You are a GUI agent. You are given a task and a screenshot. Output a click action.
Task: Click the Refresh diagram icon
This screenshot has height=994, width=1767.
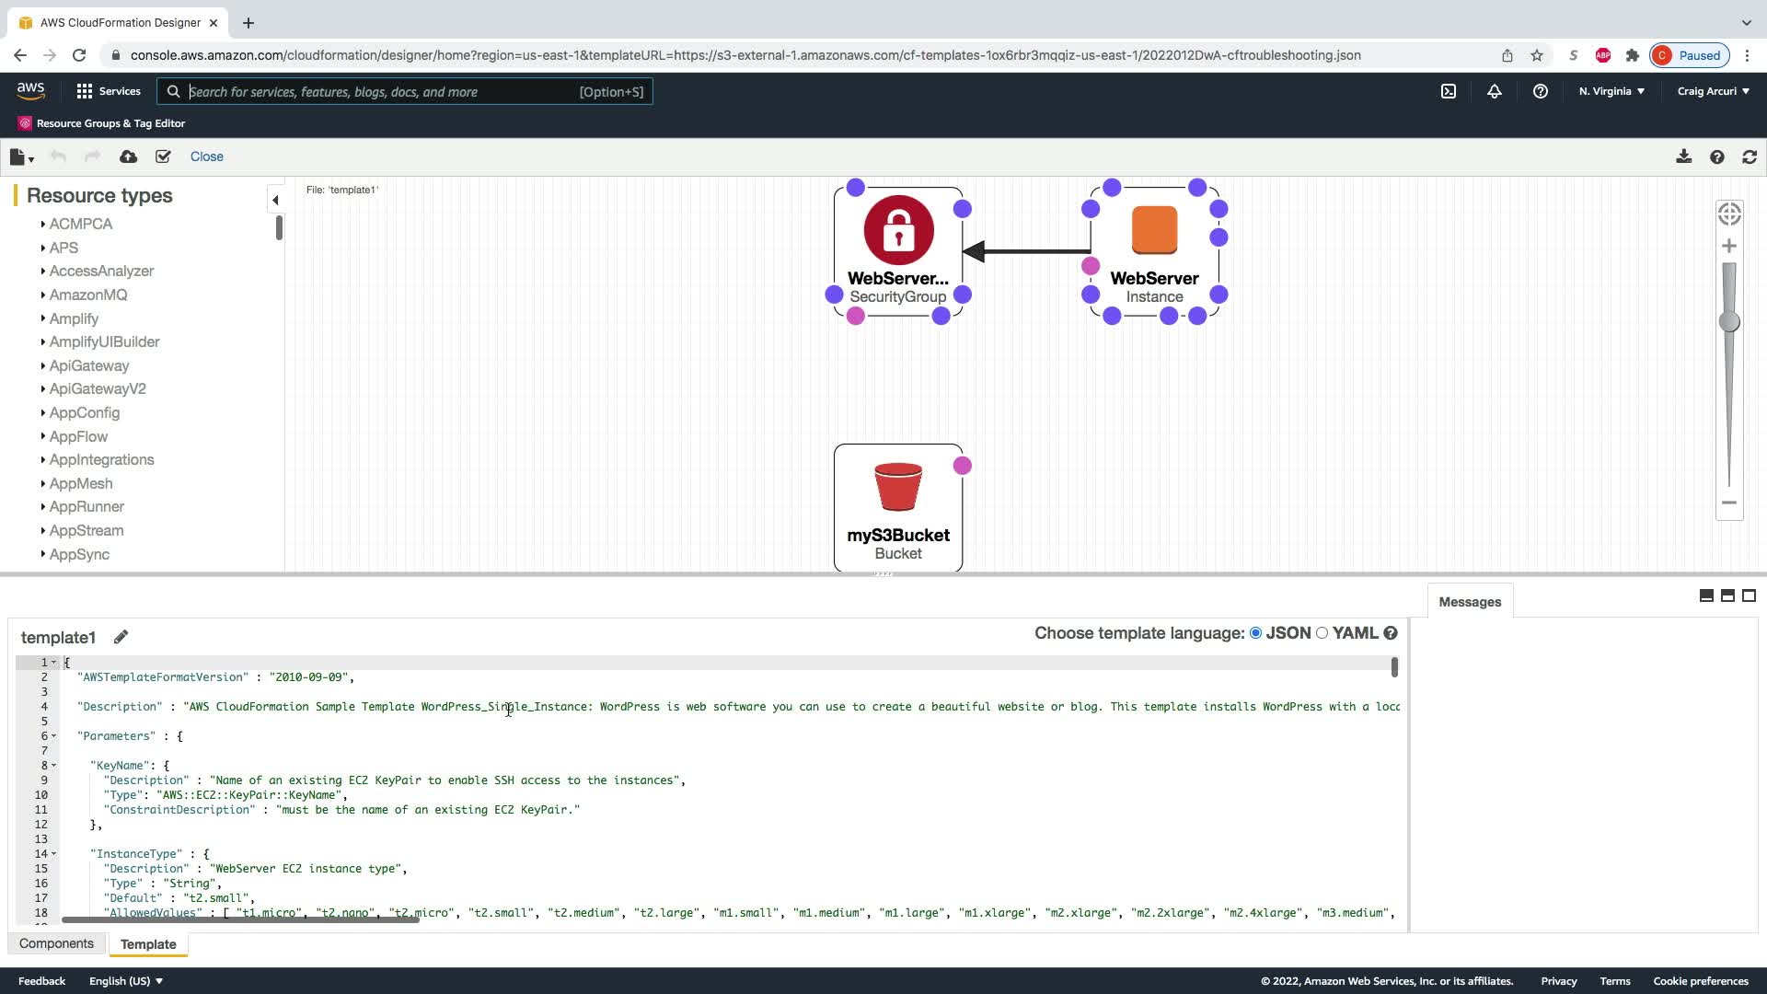coord(1750,157)
